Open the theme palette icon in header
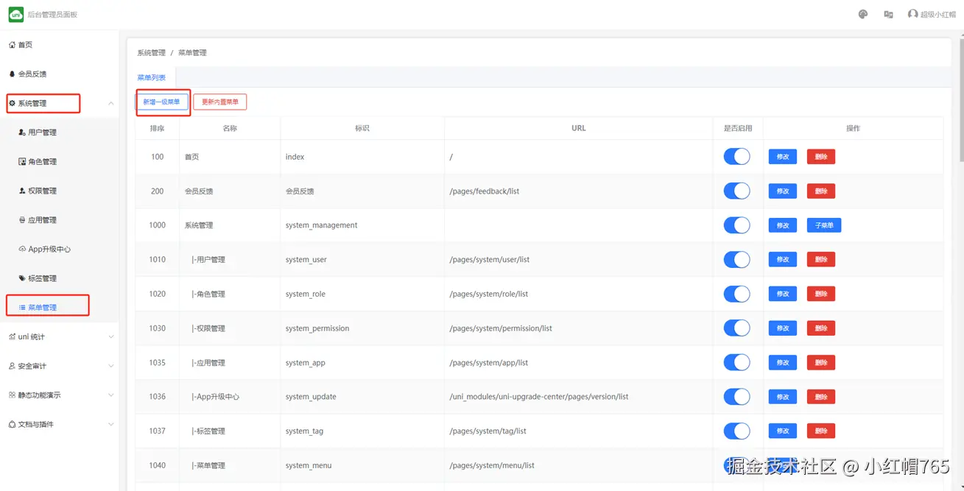Screen dimensions: 964x491 [x=863, y=14]
